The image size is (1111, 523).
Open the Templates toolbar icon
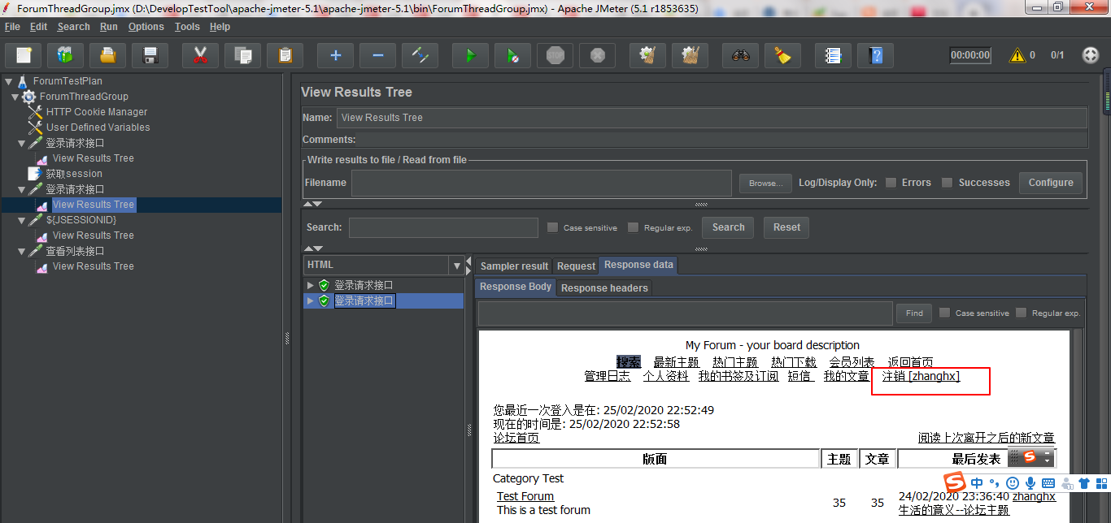[x=65, y=55]
